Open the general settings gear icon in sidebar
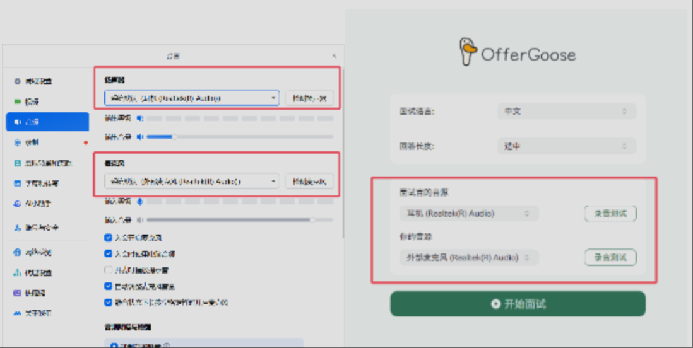693x348 pixels. point(18,81)
